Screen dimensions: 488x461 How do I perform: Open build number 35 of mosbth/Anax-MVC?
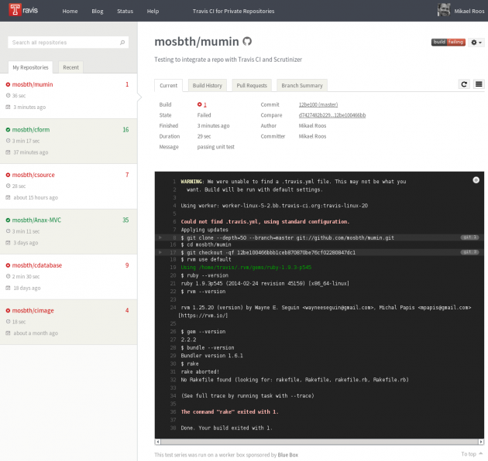pos(125,220)
